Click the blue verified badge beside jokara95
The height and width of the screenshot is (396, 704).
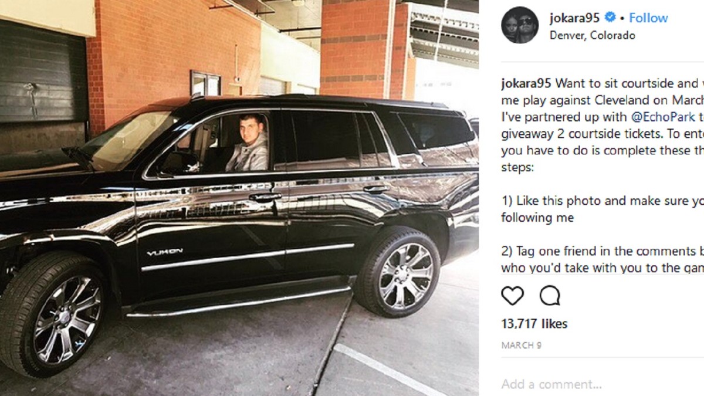click(610, 18)
